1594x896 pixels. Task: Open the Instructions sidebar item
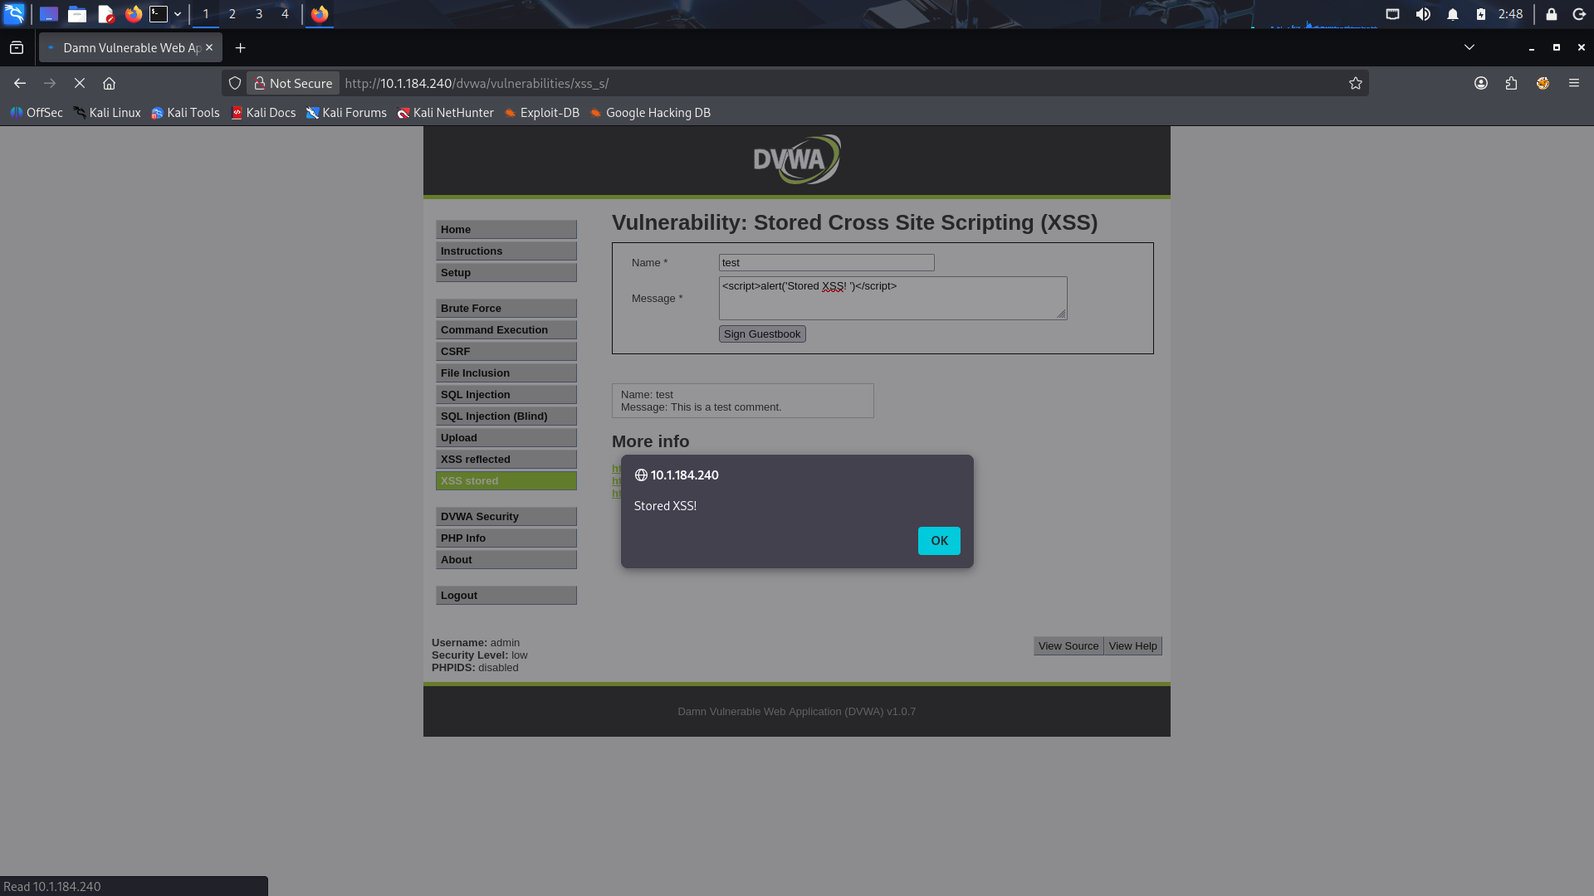pos(506,251)
